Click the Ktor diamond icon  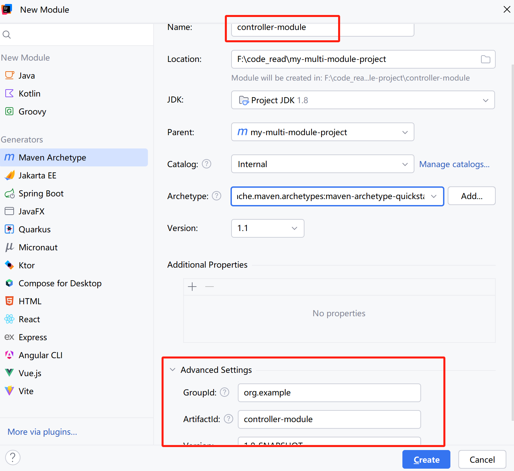pyautogui.click(x=10, y=265)
